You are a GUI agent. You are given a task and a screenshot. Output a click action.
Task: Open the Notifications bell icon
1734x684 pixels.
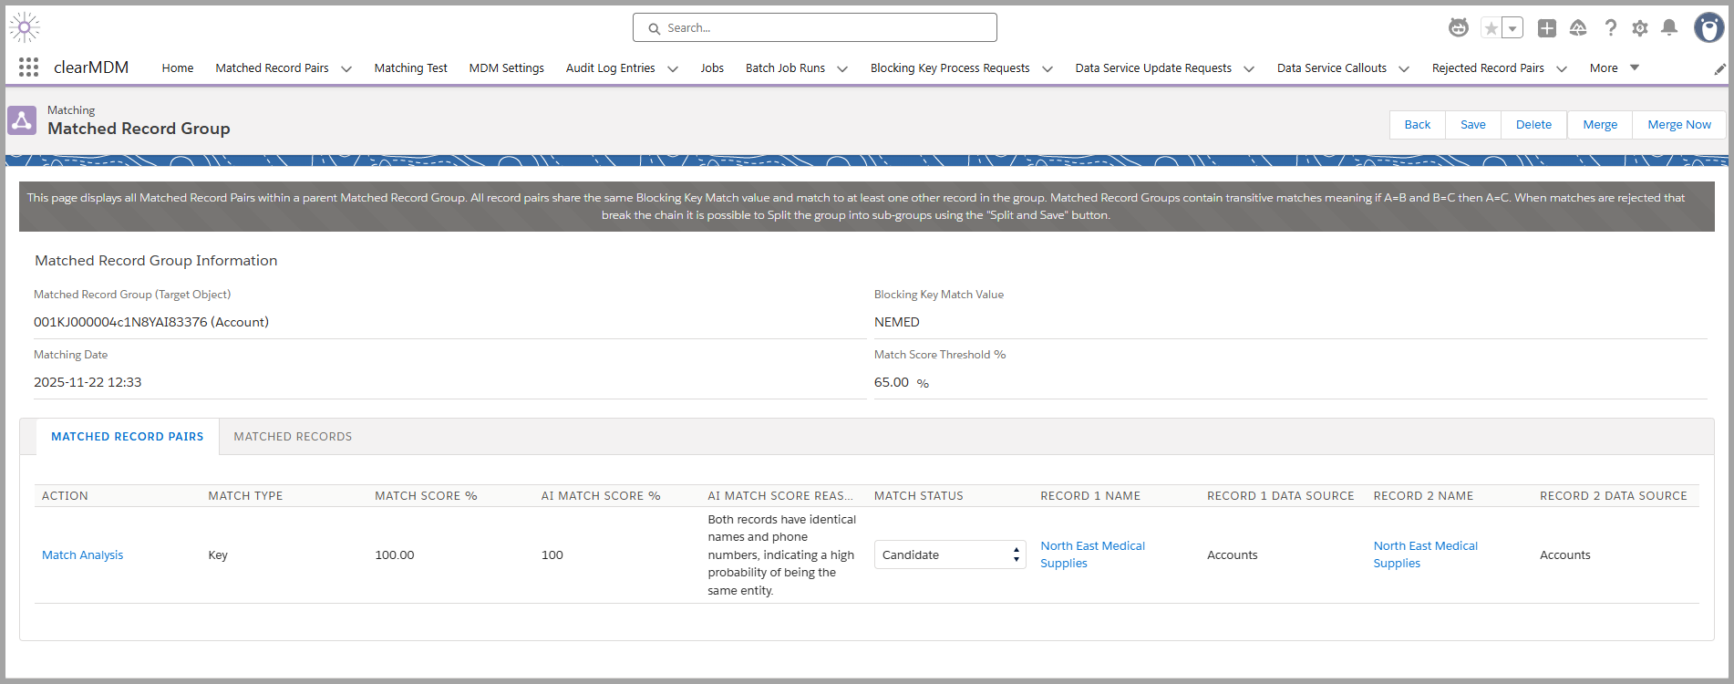tap(1669, 28)
